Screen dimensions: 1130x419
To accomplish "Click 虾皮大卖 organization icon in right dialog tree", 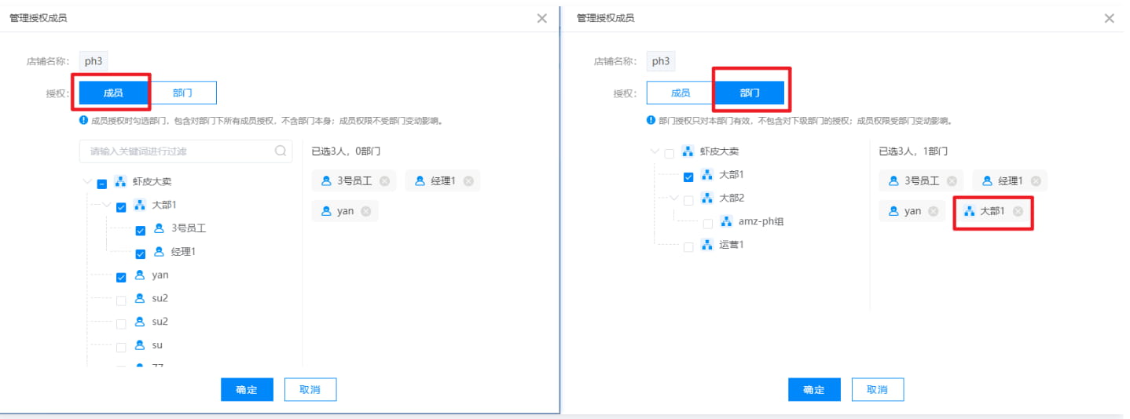I will 688,151.
